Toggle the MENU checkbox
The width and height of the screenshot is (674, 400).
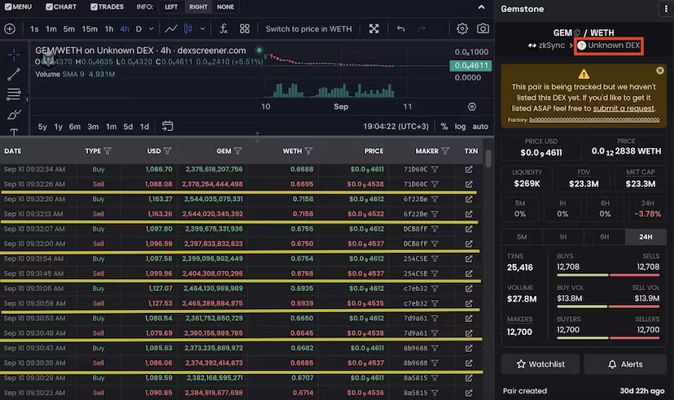(7, 7)
